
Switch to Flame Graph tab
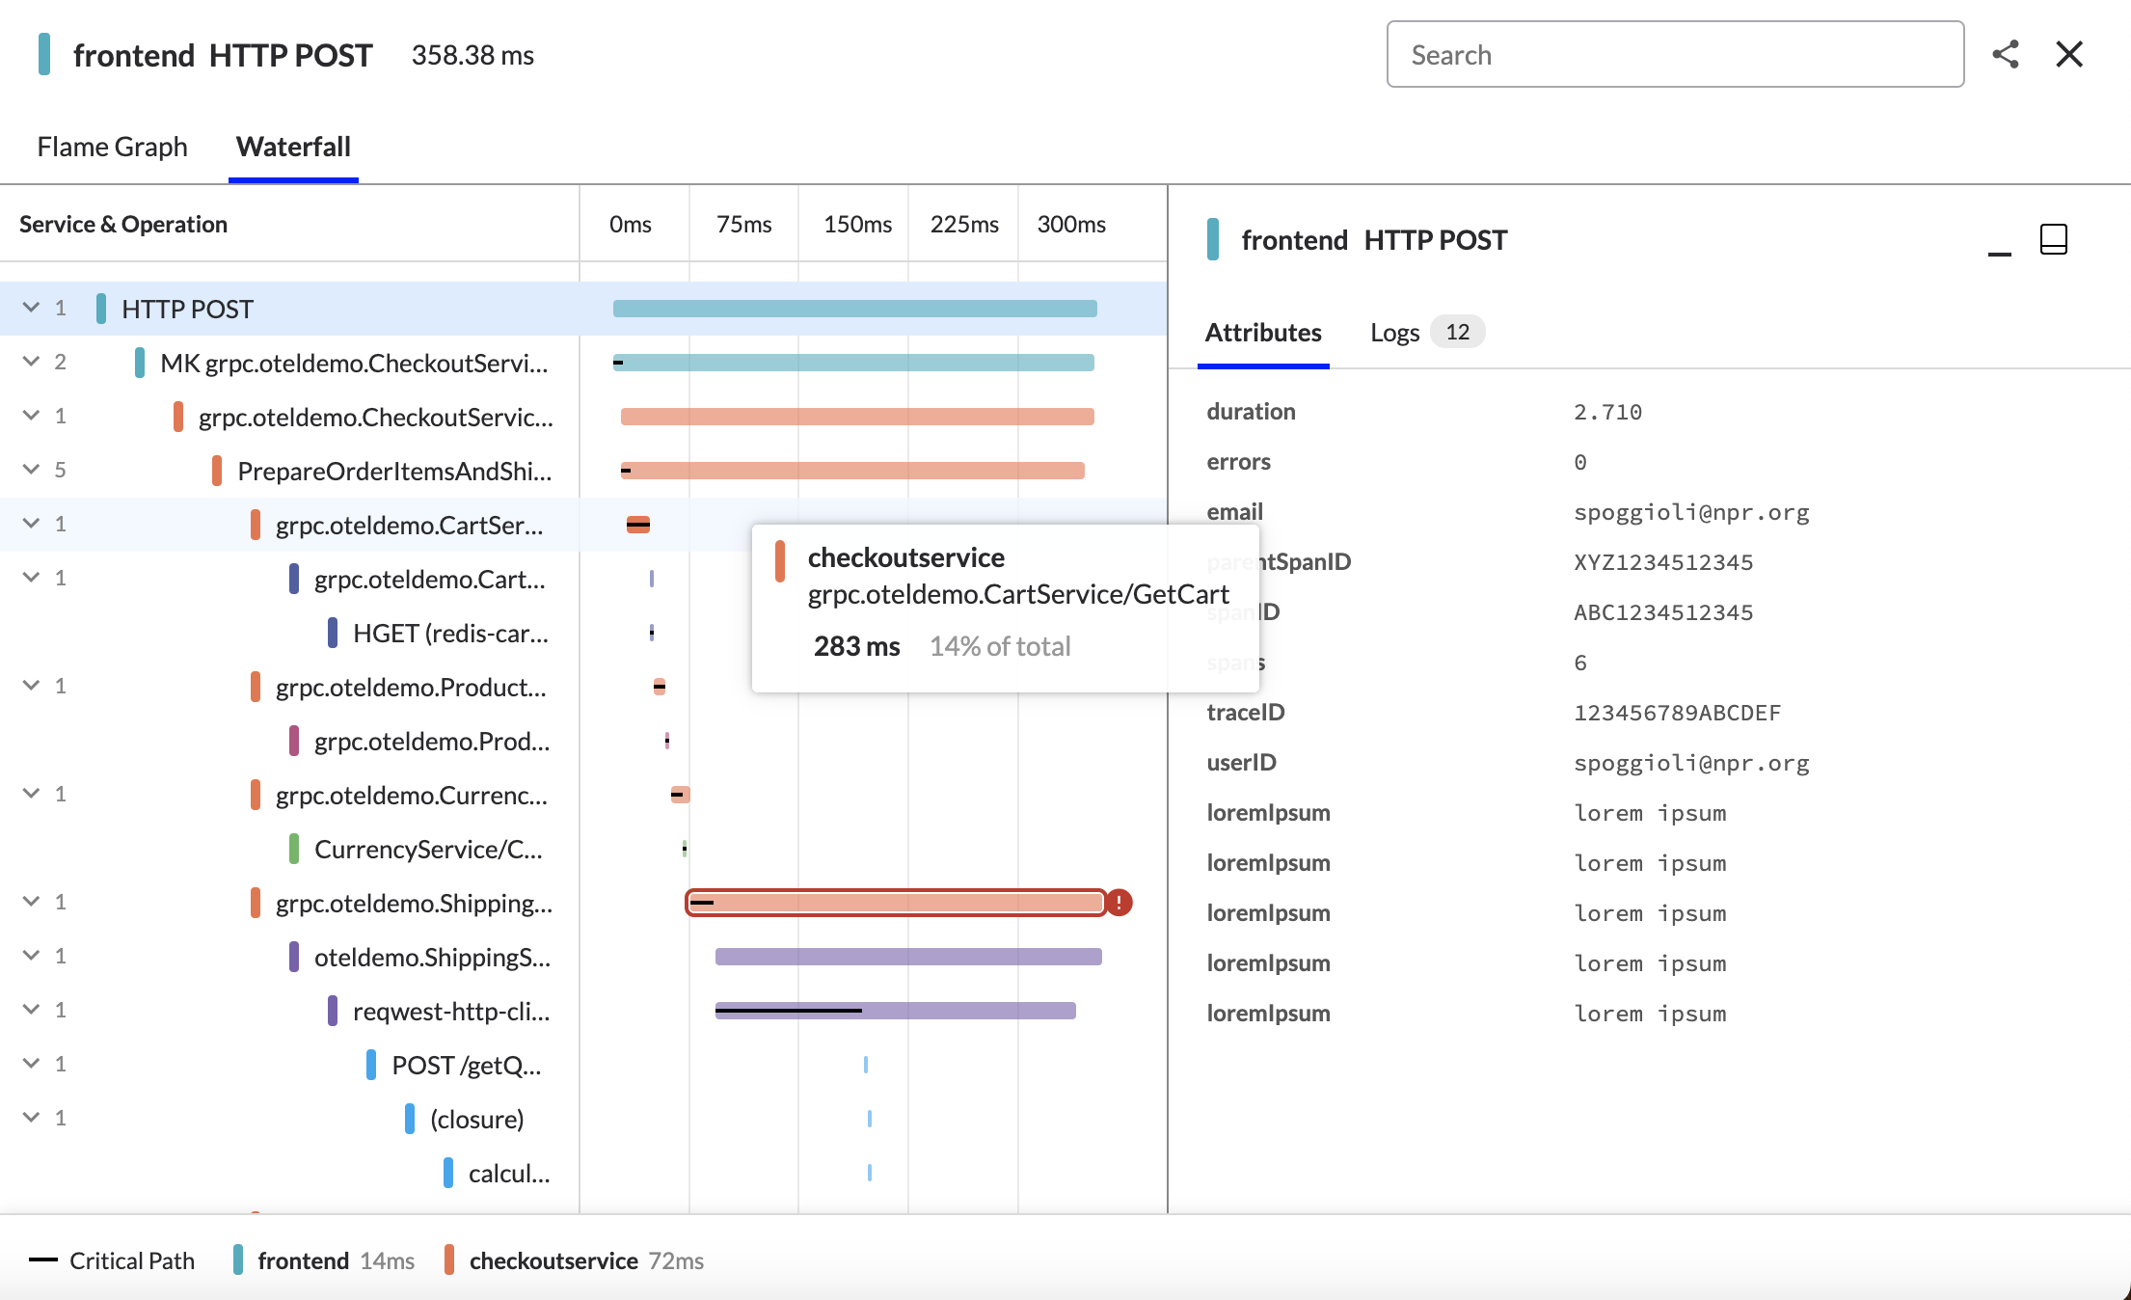coord(112,147)
